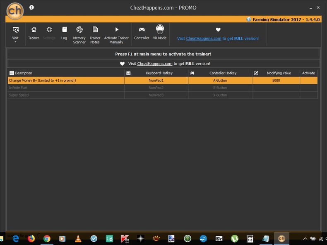Click the CheatHappens logo in top-left
This screenshot has height=245, width=327.
click(15, 11)
